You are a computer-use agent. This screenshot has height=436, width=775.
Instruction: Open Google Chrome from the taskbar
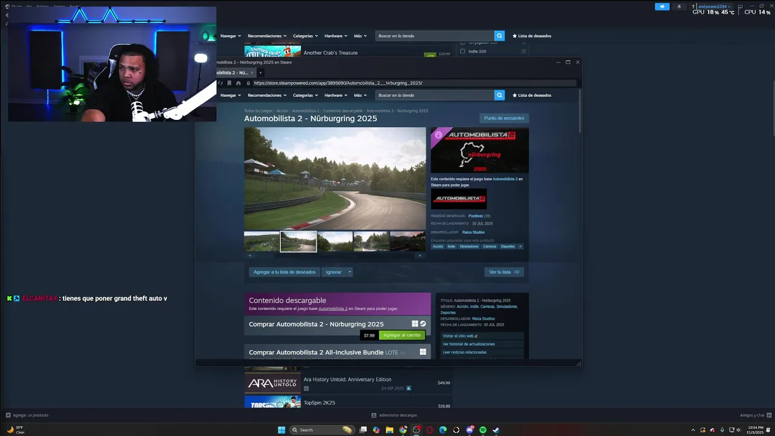pyautogui.click(x=403, y=430)
